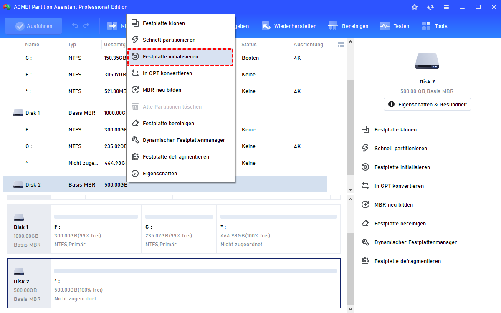Open Eigenschaften in context menu
Viewport: 501px width, 313px height.
[180, 174]
